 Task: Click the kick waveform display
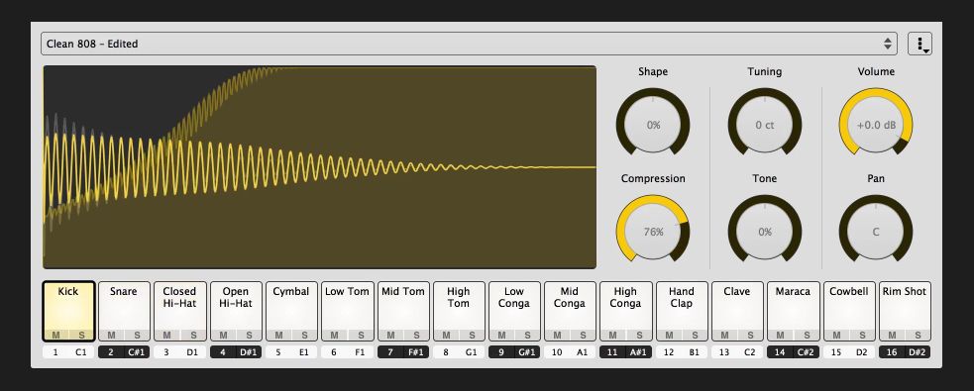coord(320,167)
